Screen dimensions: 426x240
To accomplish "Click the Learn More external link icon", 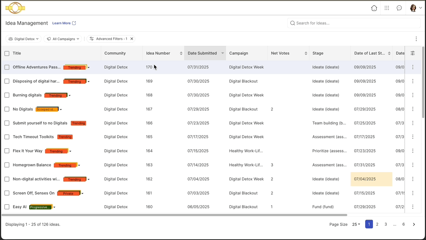I will point(74,23).
